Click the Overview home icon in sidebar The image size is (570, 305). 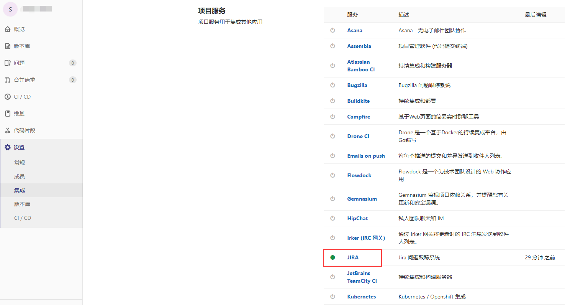(8, 29)
